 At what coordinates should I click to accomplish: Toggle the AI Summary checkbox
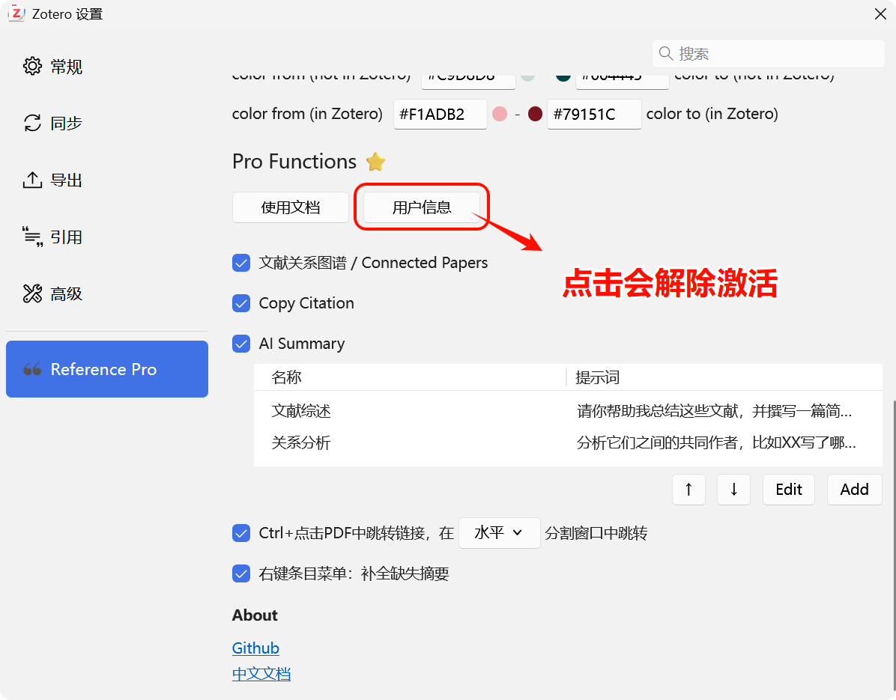tap(241, 344)
